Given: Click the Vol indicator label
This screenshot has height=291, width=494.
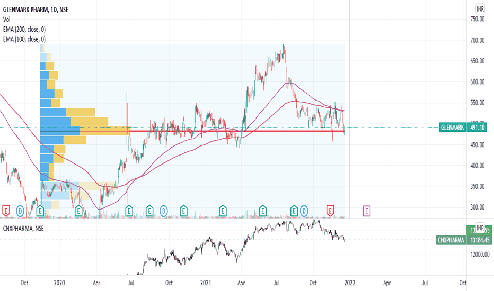Looking at the screenshot, I should coord(6,20).
